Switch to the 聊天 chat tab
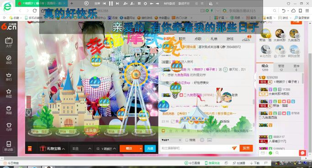The width and height of the screenshot is (312, 168). point(182,39)
